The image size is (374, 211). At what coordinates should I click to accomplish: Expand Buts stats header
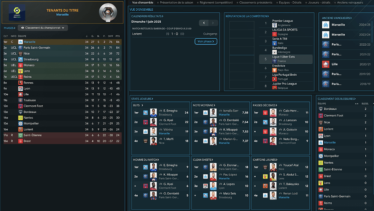(138, 105)
